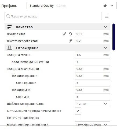Reset Высота слоя with the revert arrow
The width and height of the screenshot is (117, 129).
tap(70, 34)
